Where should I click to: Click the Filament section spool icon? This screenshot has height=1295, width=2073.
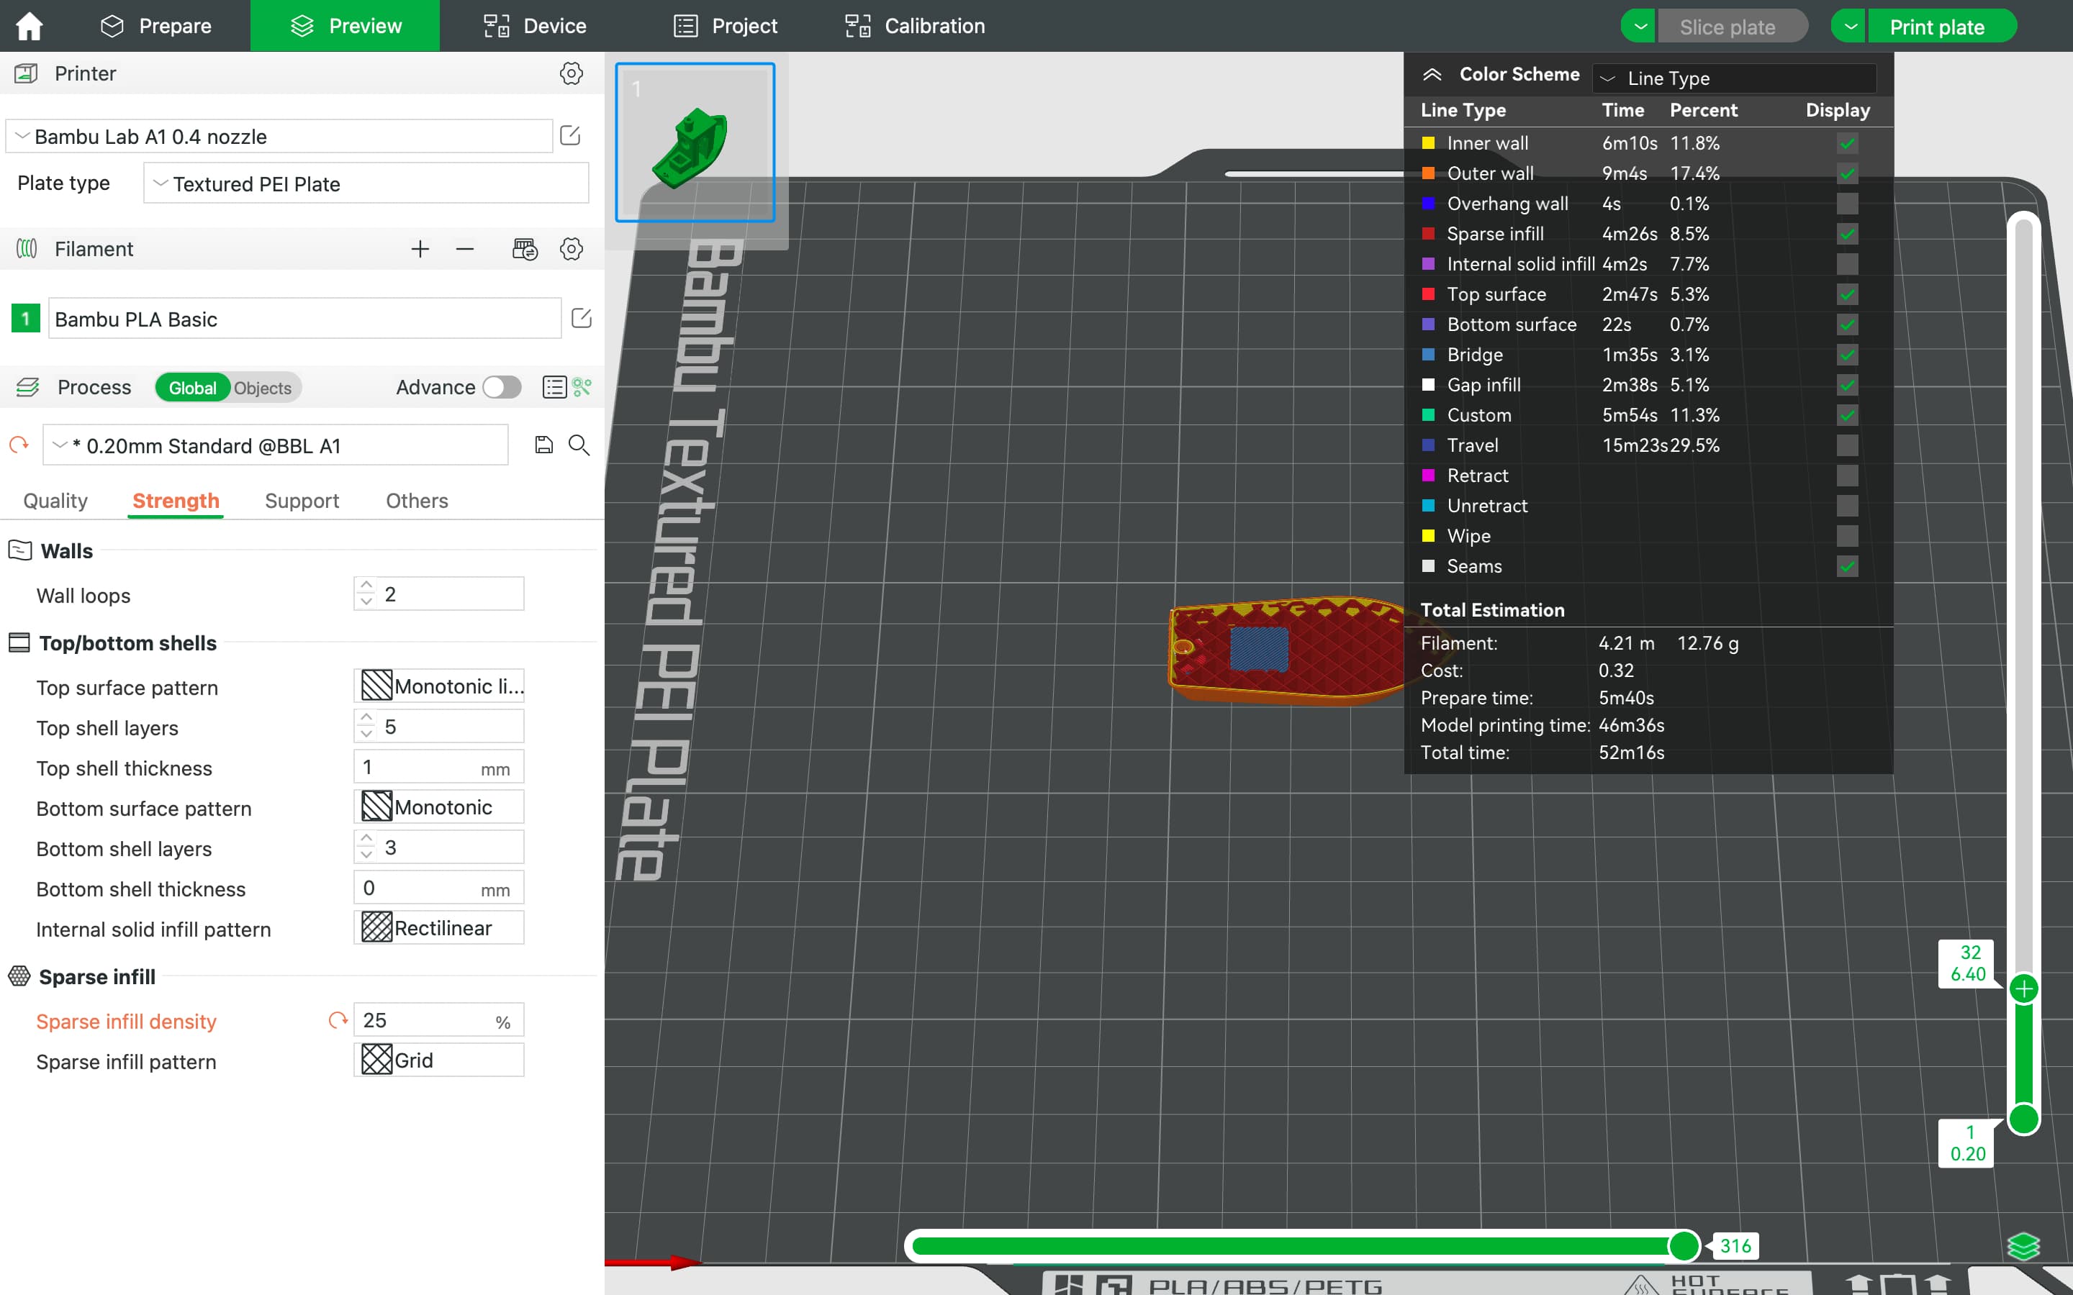tap(27, 249)
